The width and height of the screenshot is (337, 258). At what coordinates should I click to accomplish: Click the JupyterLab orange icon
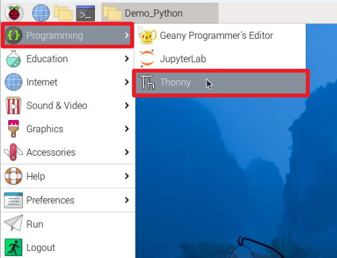tap(147, 58)
